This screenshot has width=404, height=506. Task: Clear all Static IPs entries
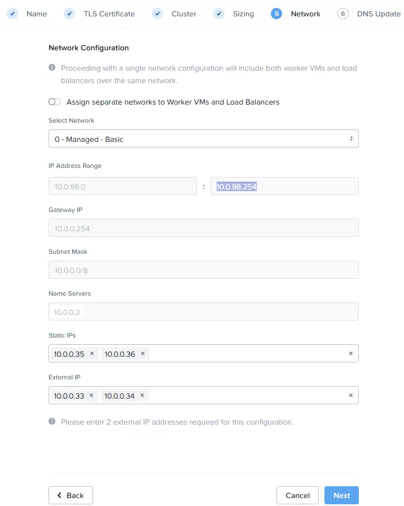point(350,353)
